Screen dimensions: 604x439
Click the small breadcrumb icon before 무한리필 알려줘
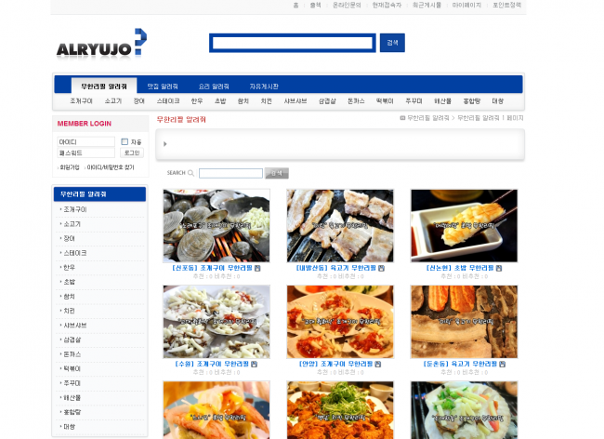(x=402, y=118)
